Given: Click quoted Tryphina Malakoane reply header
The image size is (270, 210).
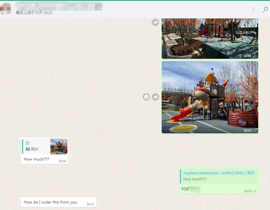Looking at the screenshot, I should click(x=219, y=173).
